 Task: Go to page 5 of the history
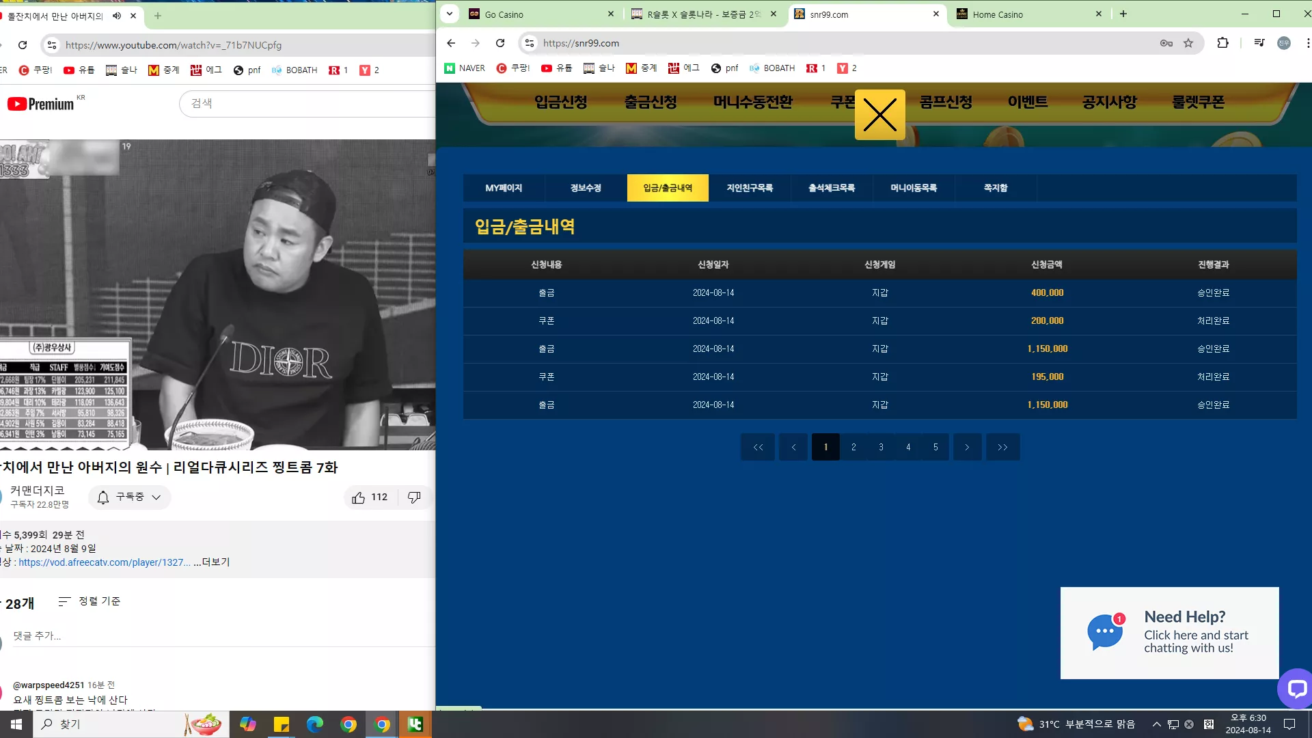click(935, 447)
